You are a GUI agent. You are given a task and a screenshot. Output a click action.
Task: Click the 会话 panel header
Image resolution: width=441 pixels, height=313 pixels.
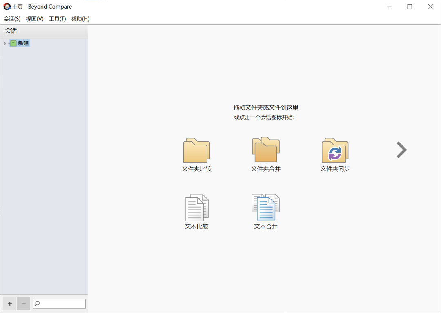tap(44, 31)
